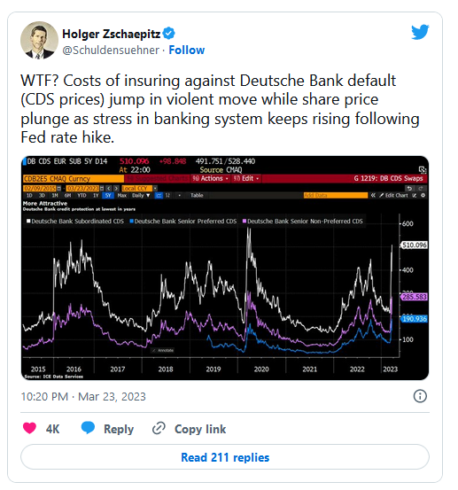Click the blue reply bubble icon

[88, 428]
